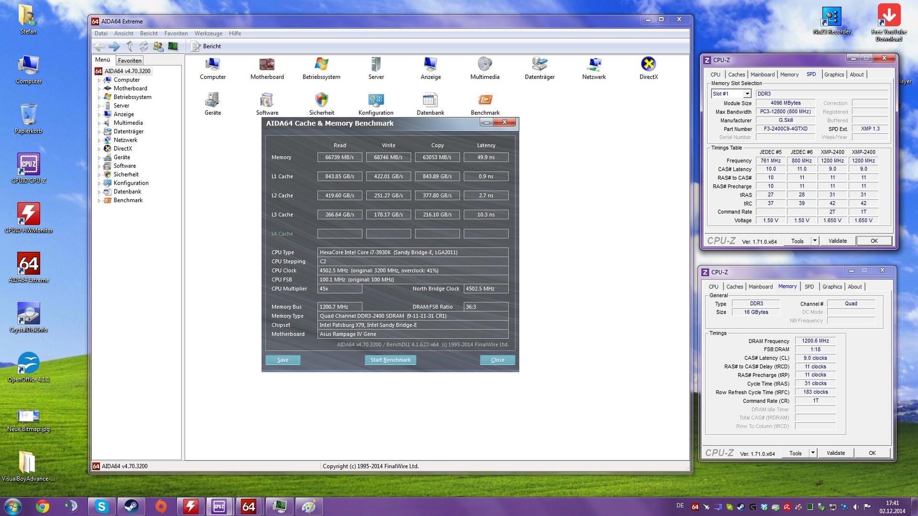Open Skype from the taskbar
The image size is (918, 516).
pyautogui.click(x=101, y=506)
